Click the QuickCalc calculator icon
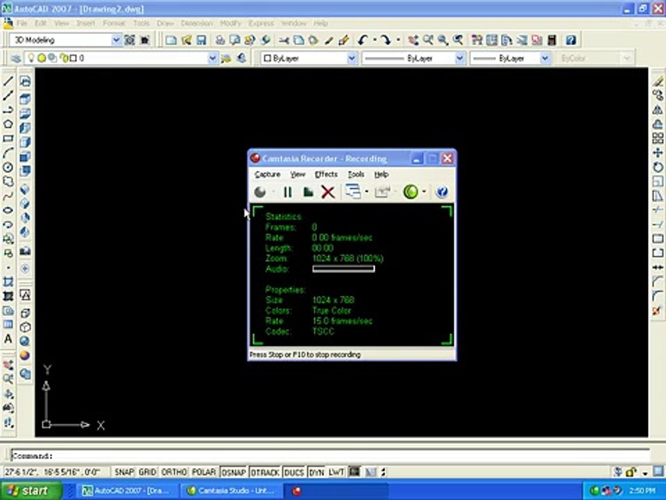Screen dimensions: 666x500 552,40
